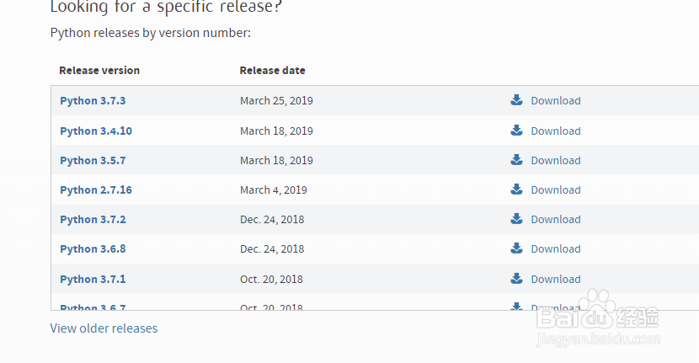This screenshot has width=699, height=363.
Task: Click the Release date column header
Action: pyautogui.click(x=272, y=71)
